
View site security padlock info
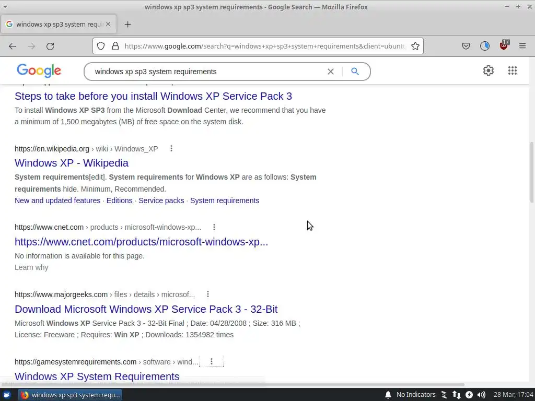[115, 46]
